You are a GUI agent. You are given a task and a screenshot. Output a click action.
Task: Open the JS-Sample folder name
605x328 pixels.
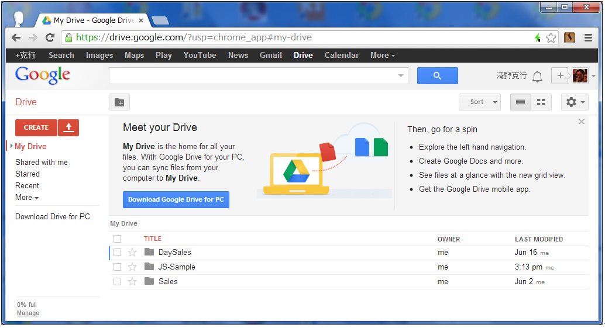177,267
